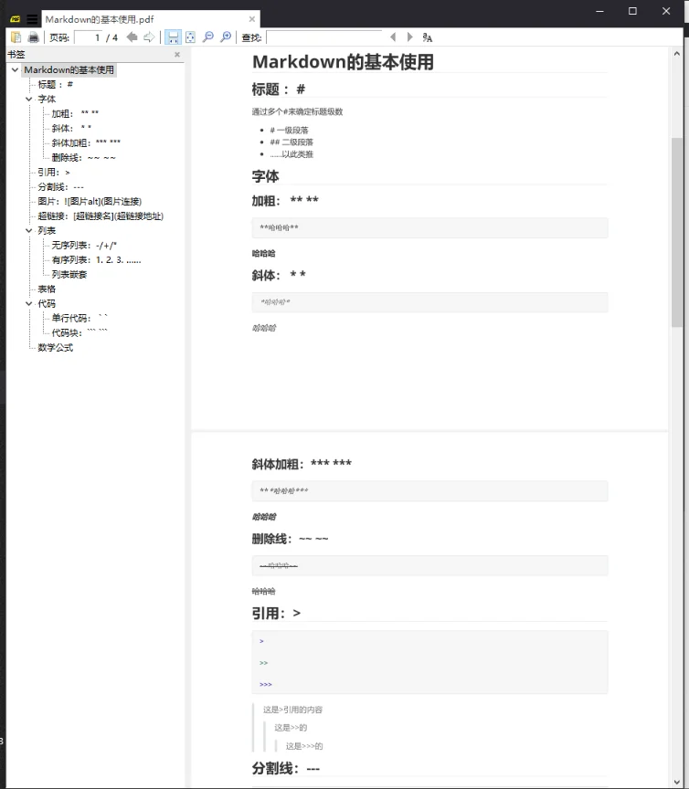Image resolution: width=689 pixels, height=789 pixels.
Task: Open the 代码块：``` ``` bookmark
Action: (x=79, y=332)
